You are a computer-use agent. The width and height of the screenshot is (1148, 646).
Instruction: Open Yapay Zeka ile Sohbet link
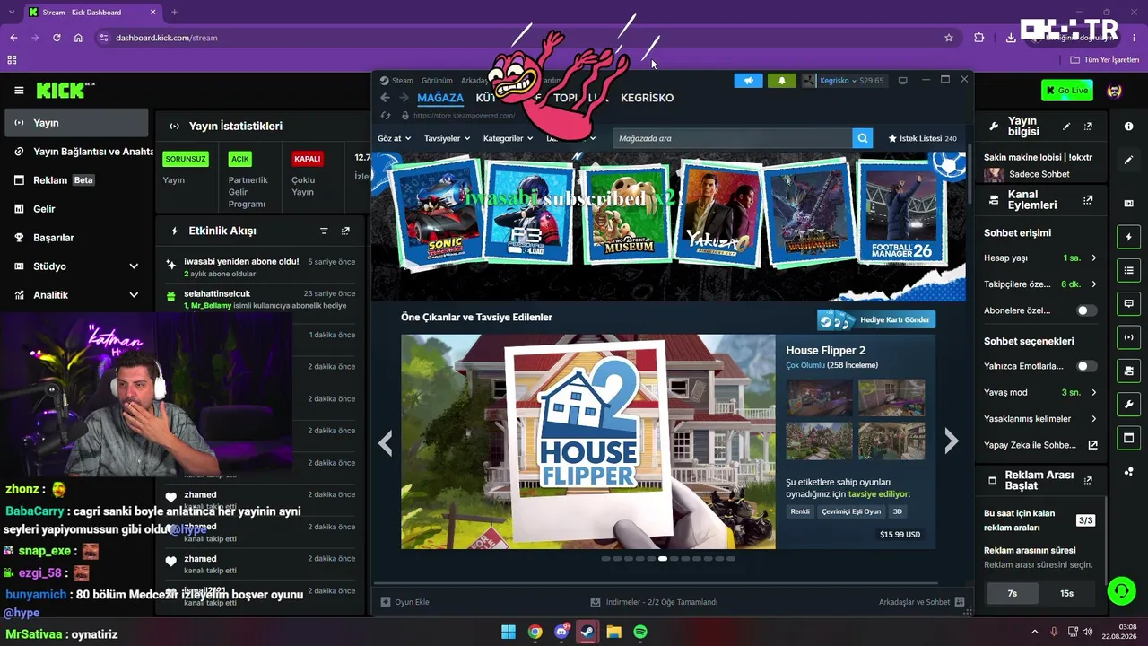(x=1040, y=445)
